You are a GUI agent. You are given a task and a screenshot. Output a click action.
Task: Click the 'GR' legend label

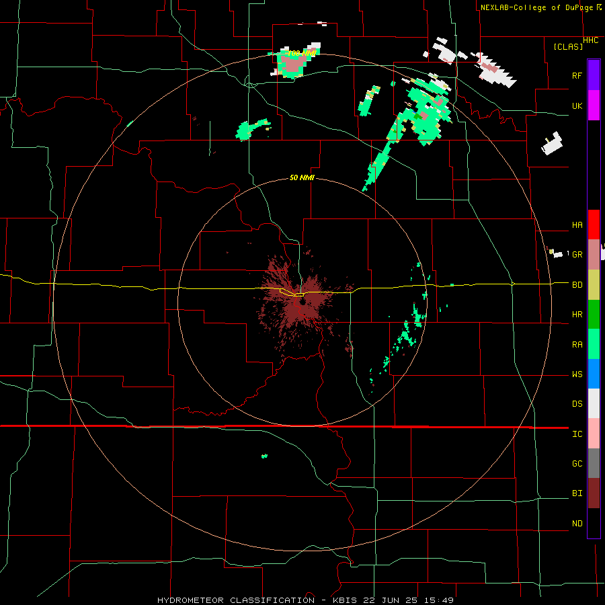tap(577, 255)
